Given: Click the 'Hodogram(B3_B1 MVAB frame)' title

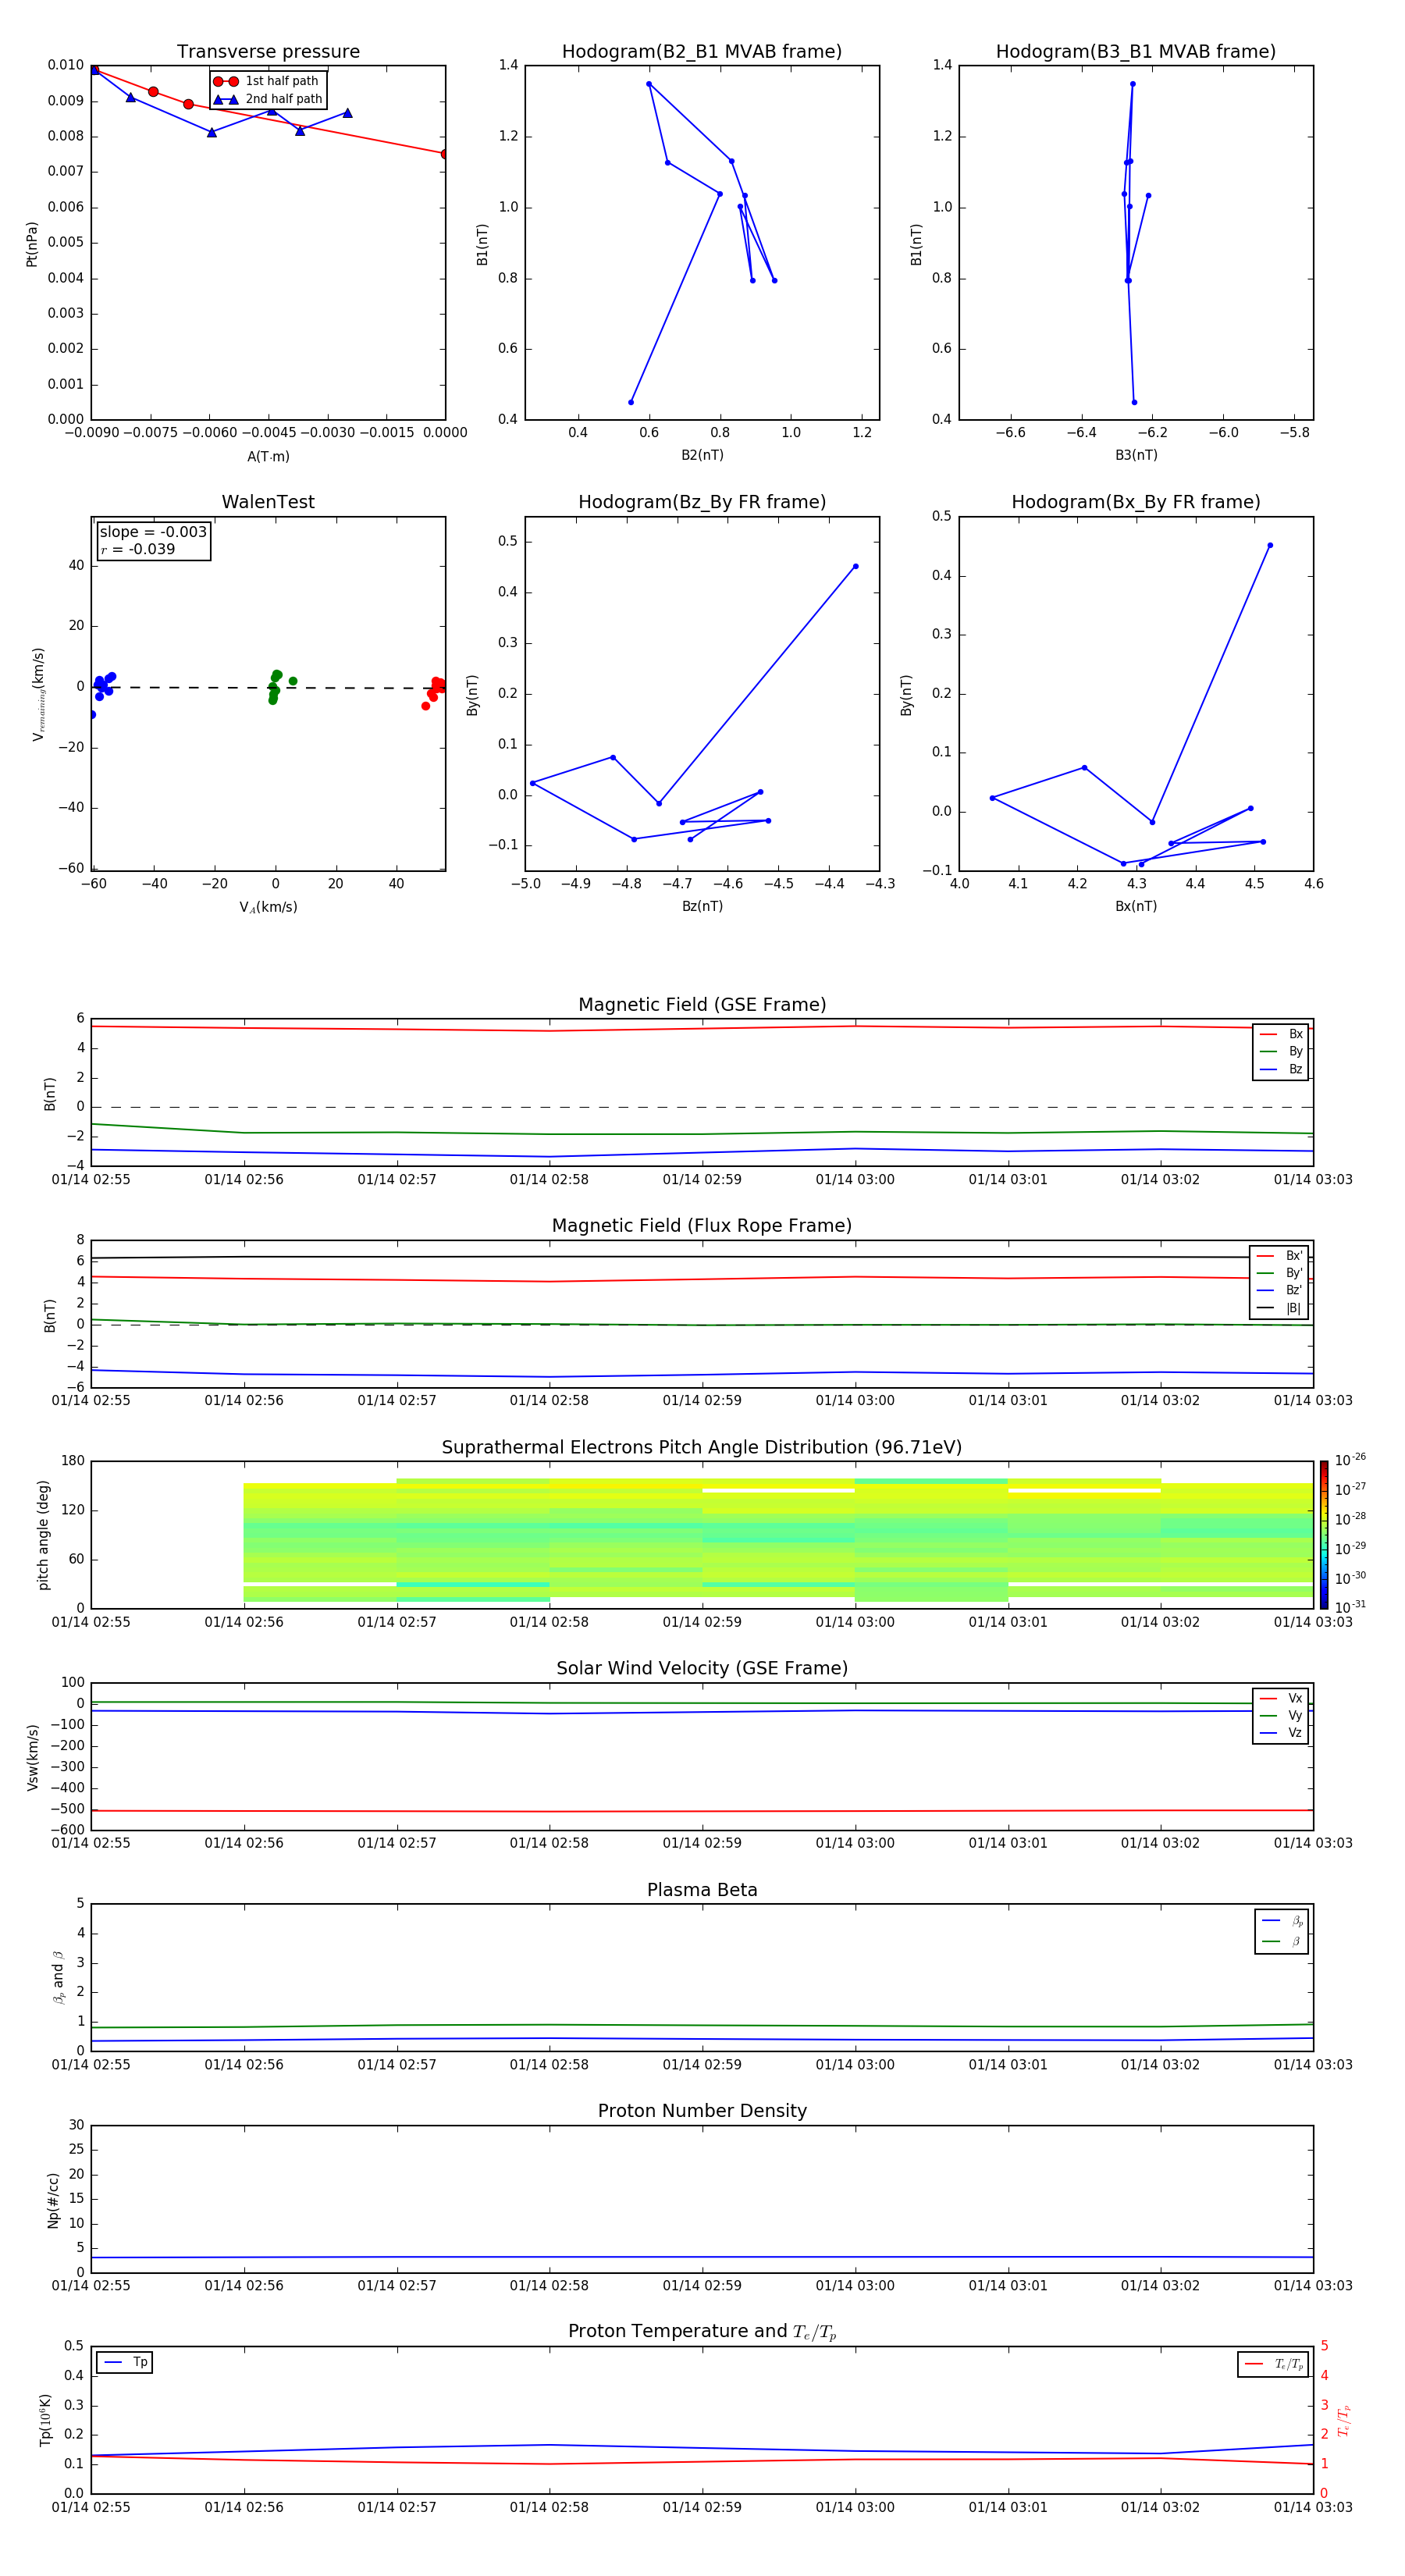Looking at the screenshot, I should pyautogui.click(x=1136, y=52).
